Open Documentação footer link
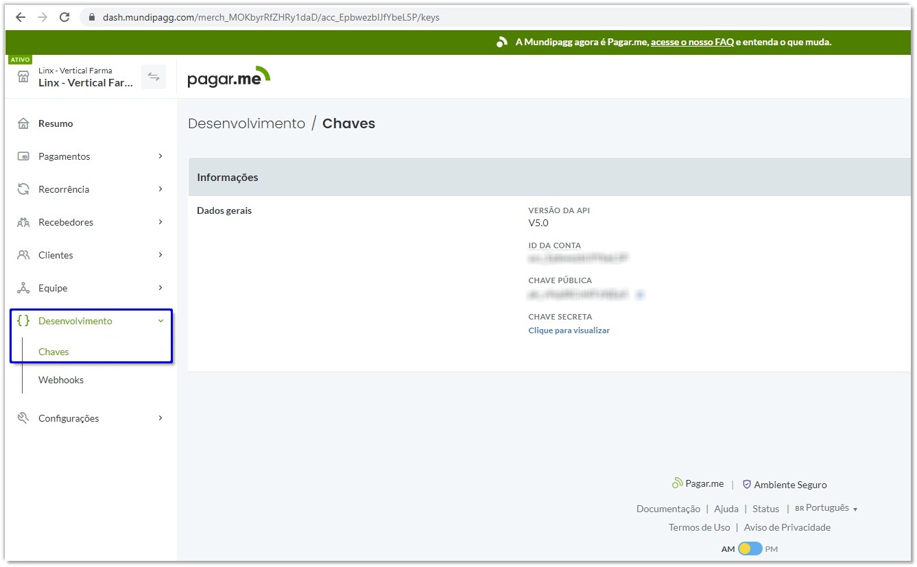This screenshot has width=917, height=567. 668,509
